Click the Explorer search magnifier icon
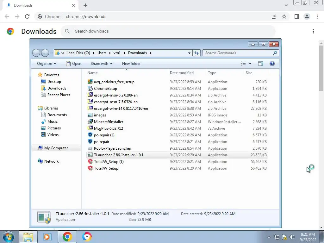This screenshot has height=243, width=324. click(275, 53)
